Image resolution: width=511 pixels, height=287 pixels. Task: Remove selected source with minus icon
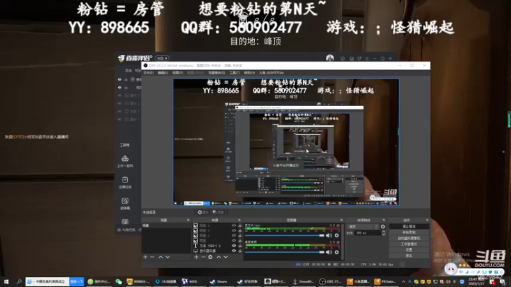pyautogui.click(x=203, y=257)
